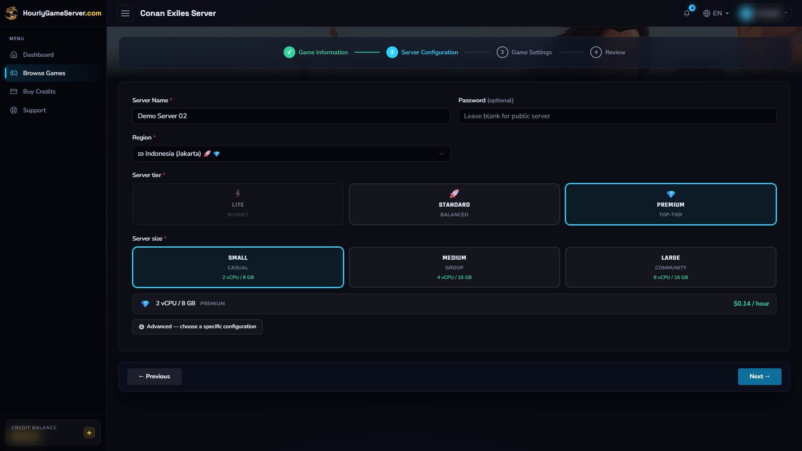Choose the Small casual server size
Viewport: 802px width, 451px height.
[238, 267]
